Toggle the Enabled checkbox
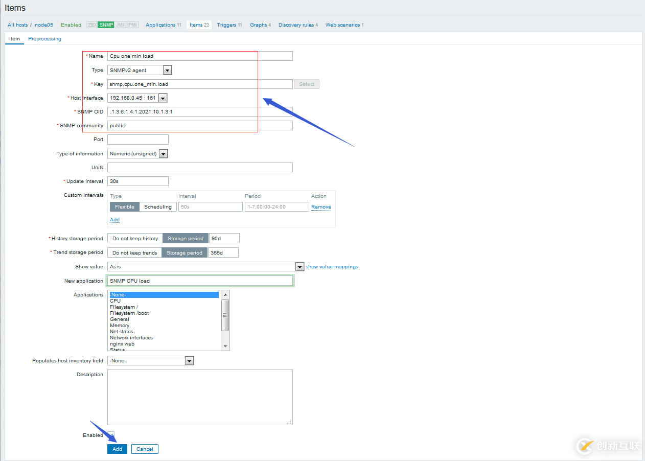This screenshot has width=645, height=461. click(x=111, y=435)
